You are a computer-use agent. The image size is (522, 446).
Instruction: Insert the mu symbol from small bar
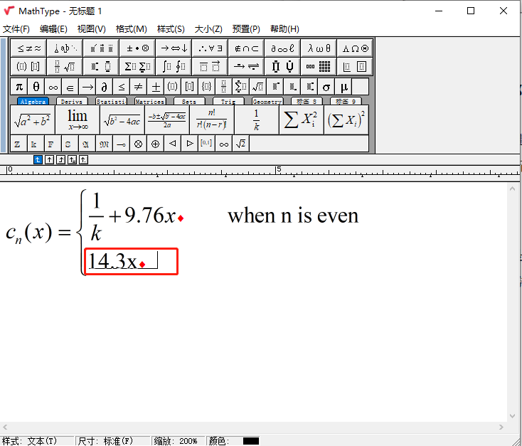point(343,87)
